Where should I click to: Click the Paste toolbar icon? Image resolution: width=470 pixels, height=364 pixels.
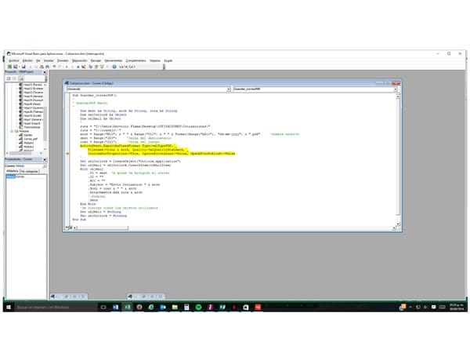(42, 67)
